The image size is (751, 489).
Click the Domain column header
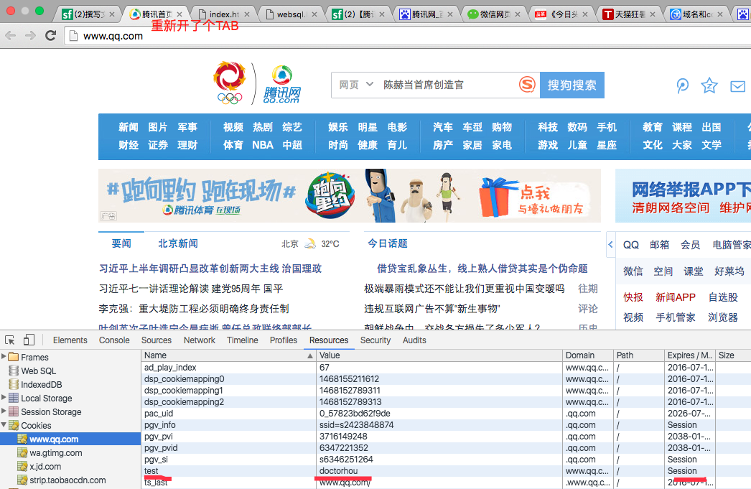pos(588,355)
